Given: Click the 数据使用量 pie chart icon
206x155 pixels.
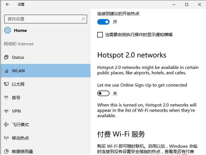Looking at the screenshot, I should click(x=6, y=151).
